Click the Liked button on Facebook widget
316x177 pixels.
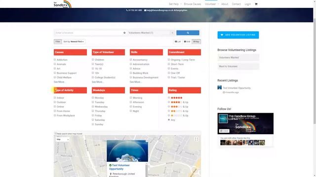pos(224,131)
